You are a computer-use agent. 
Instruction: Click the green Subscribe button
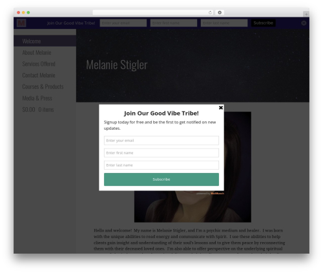tap(161, 179)
